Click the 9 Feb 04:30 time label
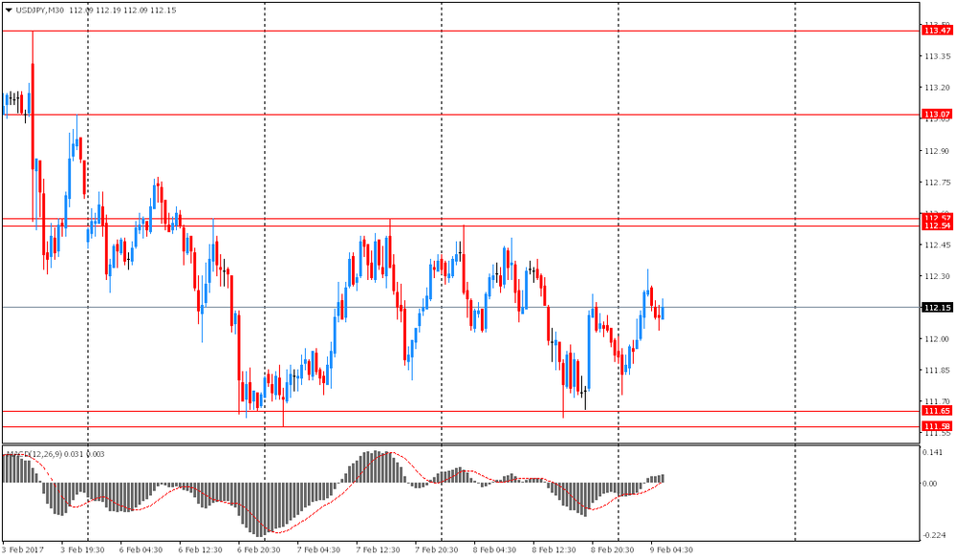 point(672,549)
